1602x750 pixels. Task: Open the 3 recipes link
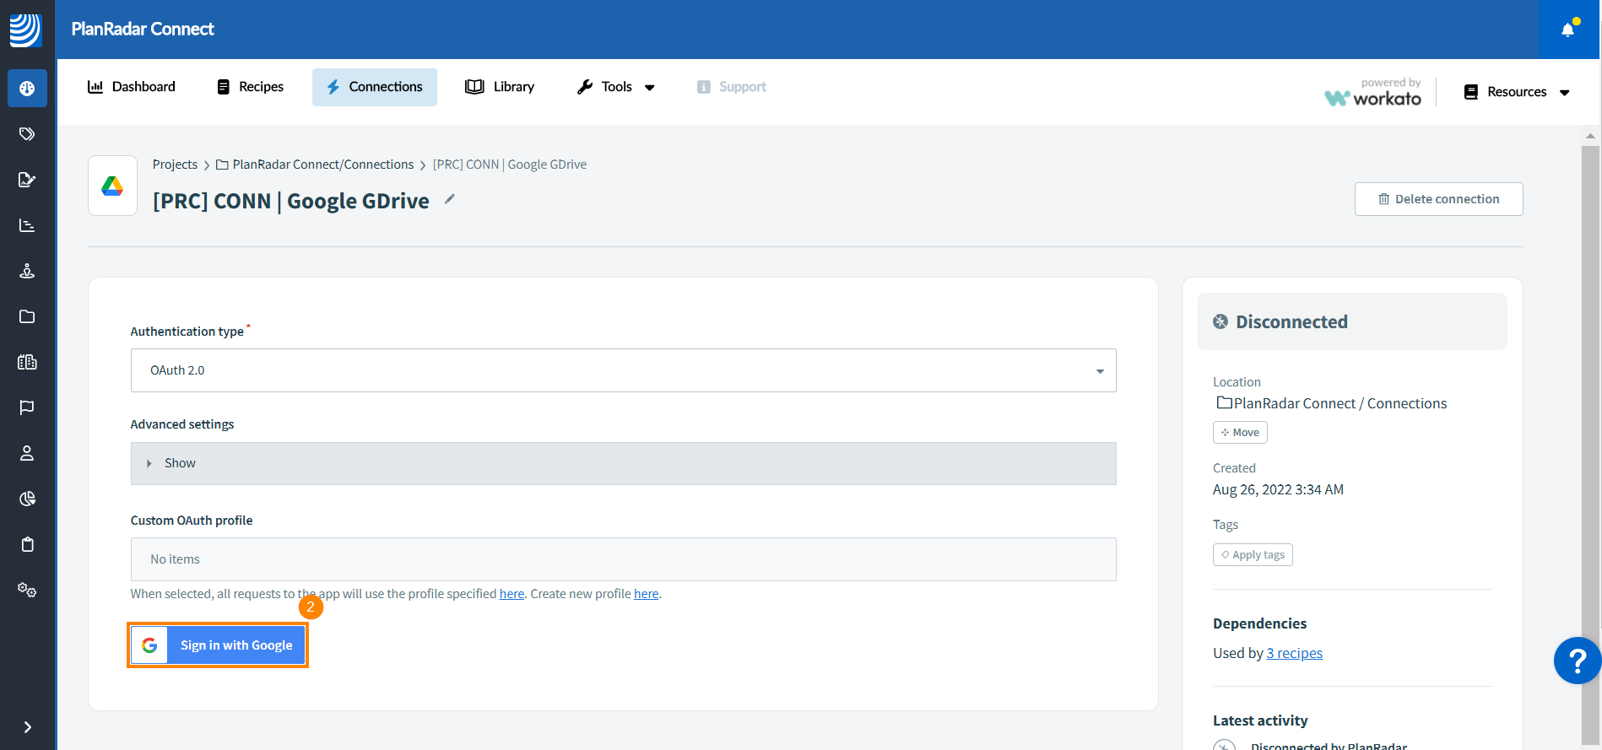(x=1294, y=653)
